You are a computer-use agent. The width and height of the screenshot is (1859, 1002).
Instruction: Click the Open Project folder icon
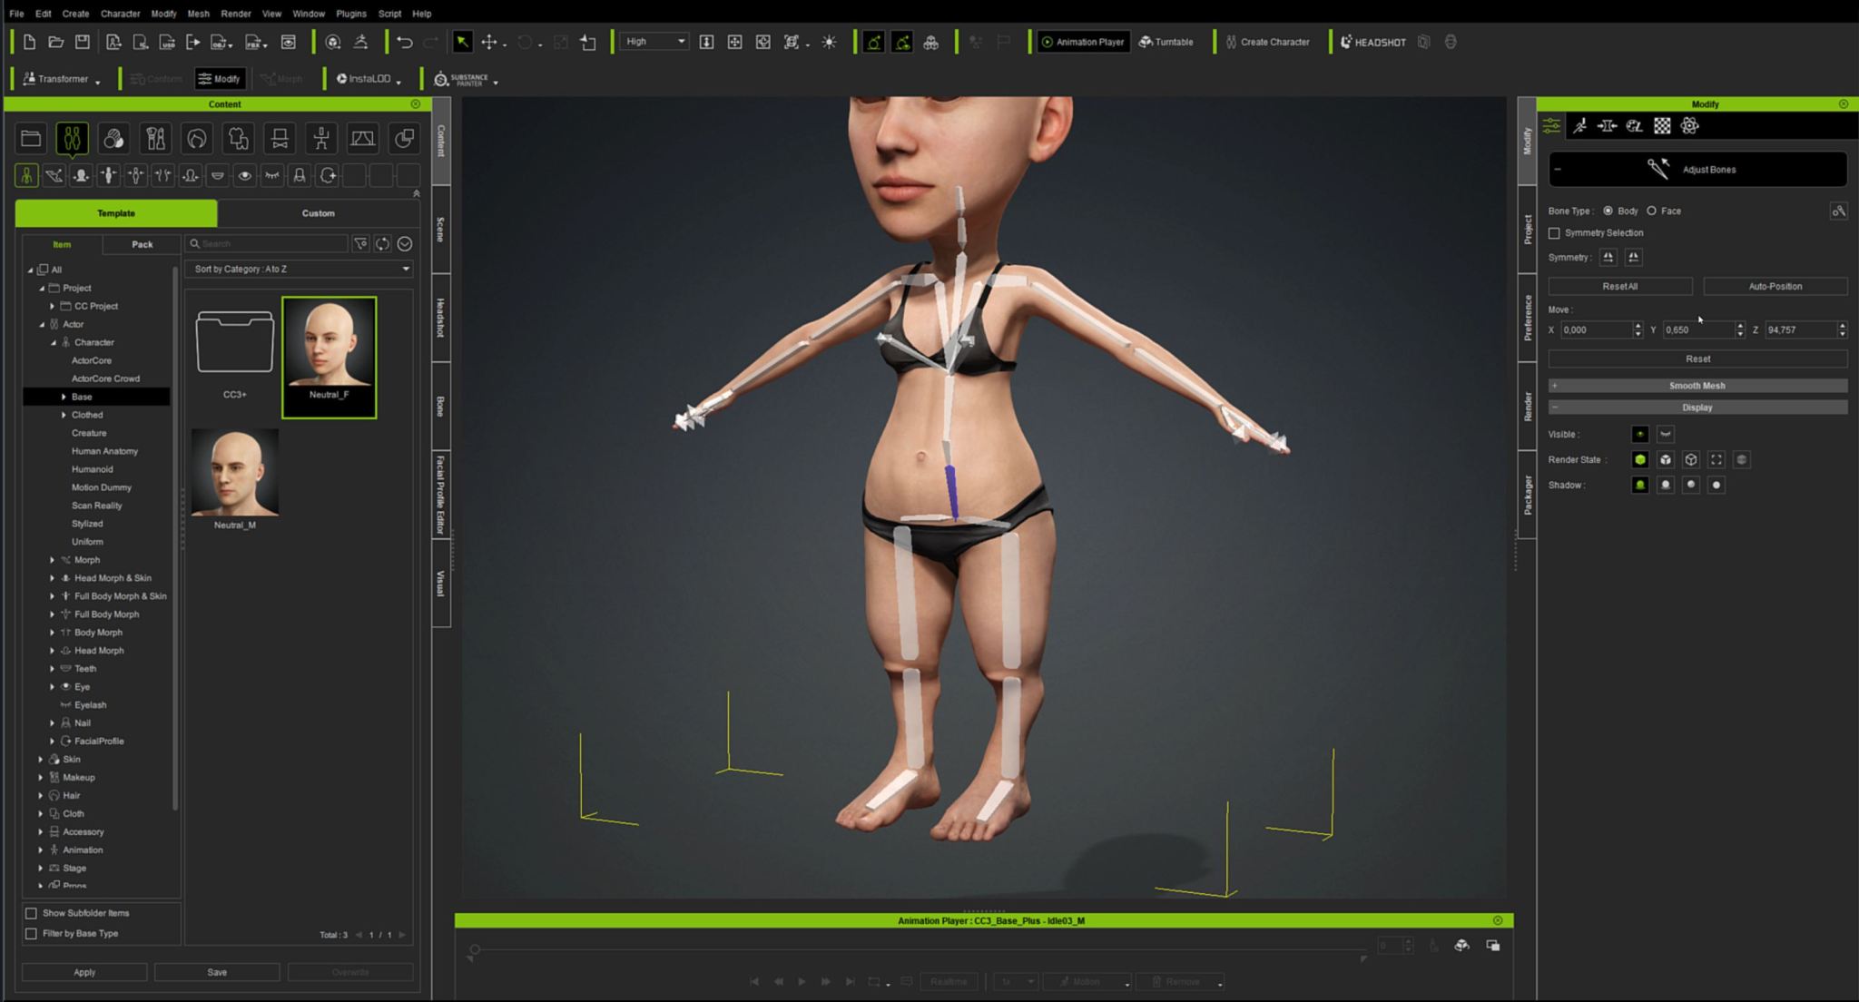coord(55,42)
